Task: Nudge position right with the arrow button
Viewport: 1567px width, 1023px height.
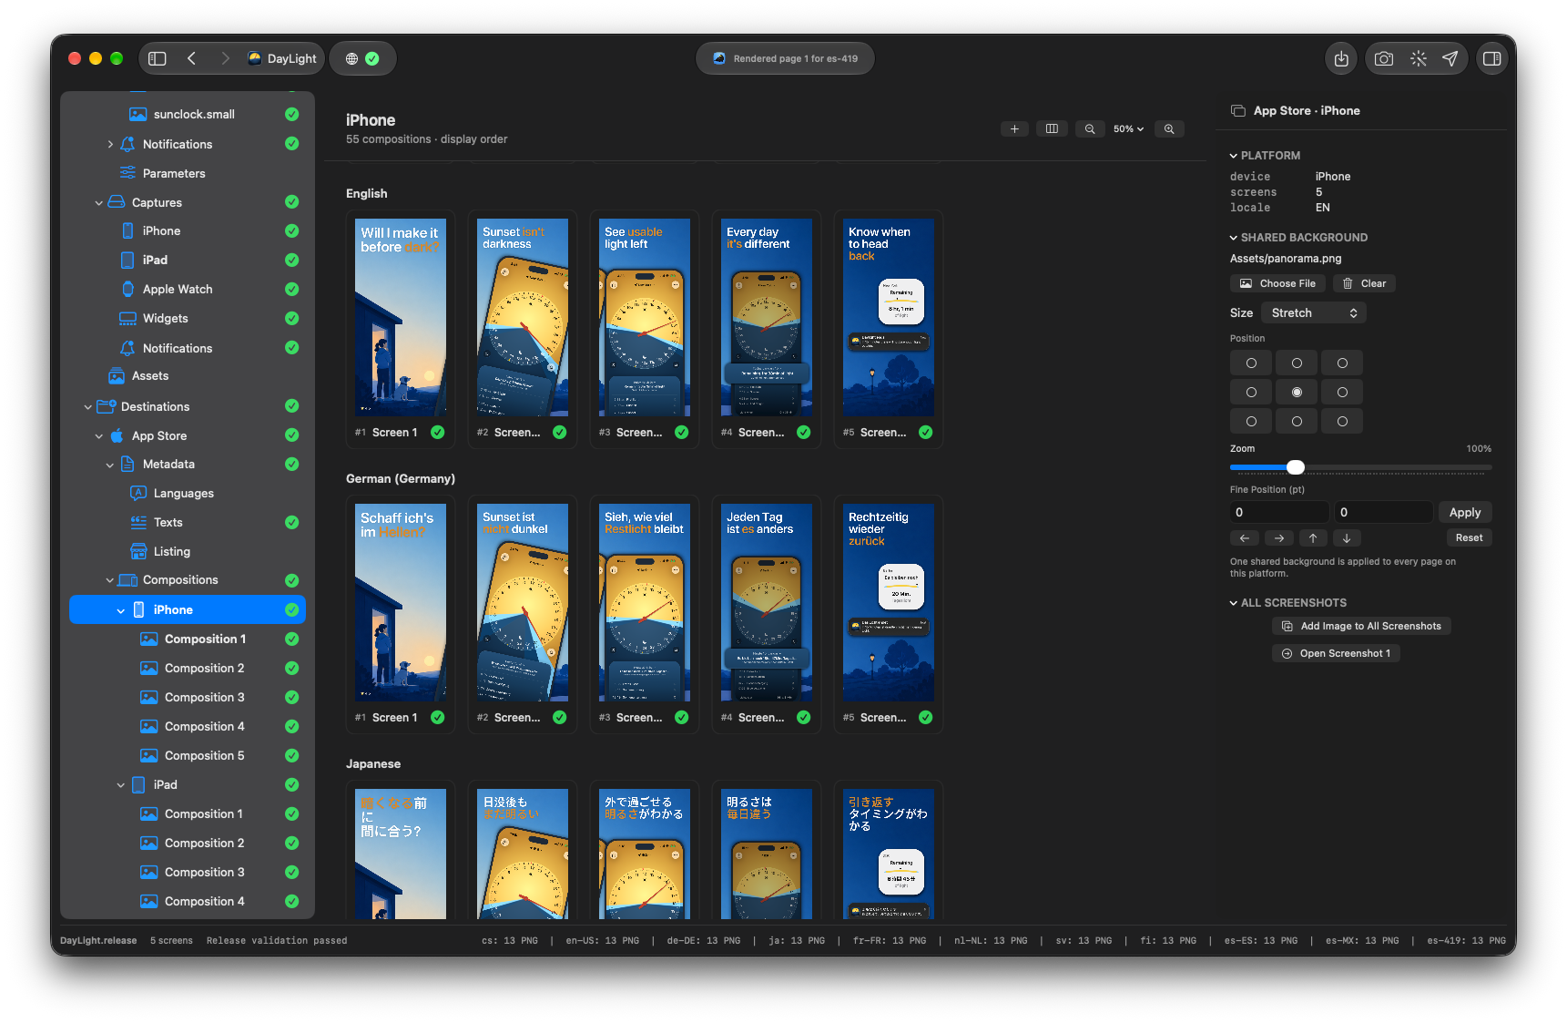Action: (x=1279, y=538)
